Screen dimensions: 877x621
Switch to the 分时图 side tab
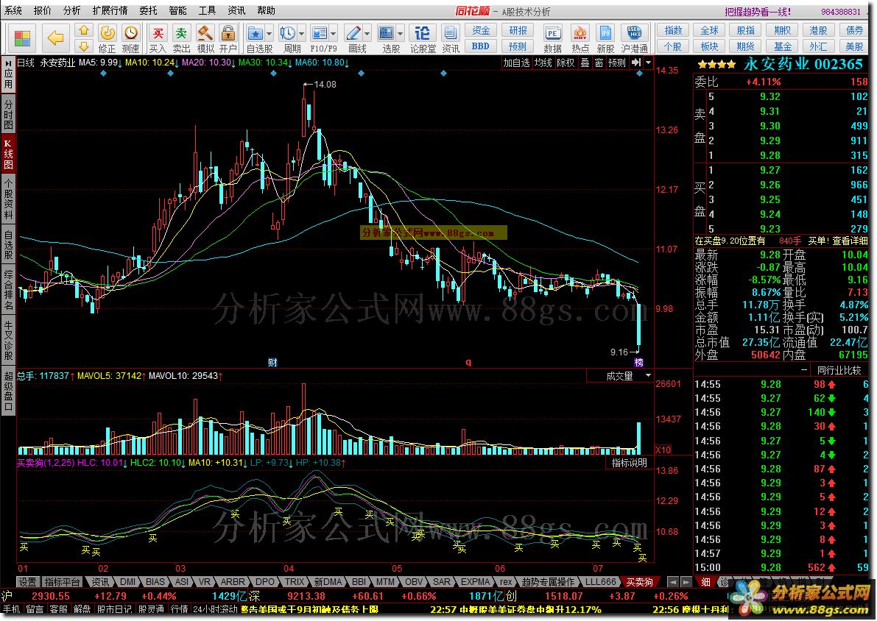click(x=8, y=115)
